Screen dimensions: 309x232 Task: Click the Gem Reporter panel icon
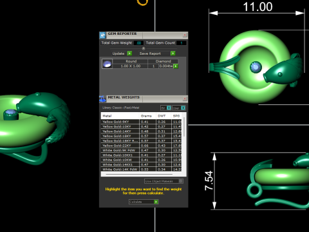[103, 35]
